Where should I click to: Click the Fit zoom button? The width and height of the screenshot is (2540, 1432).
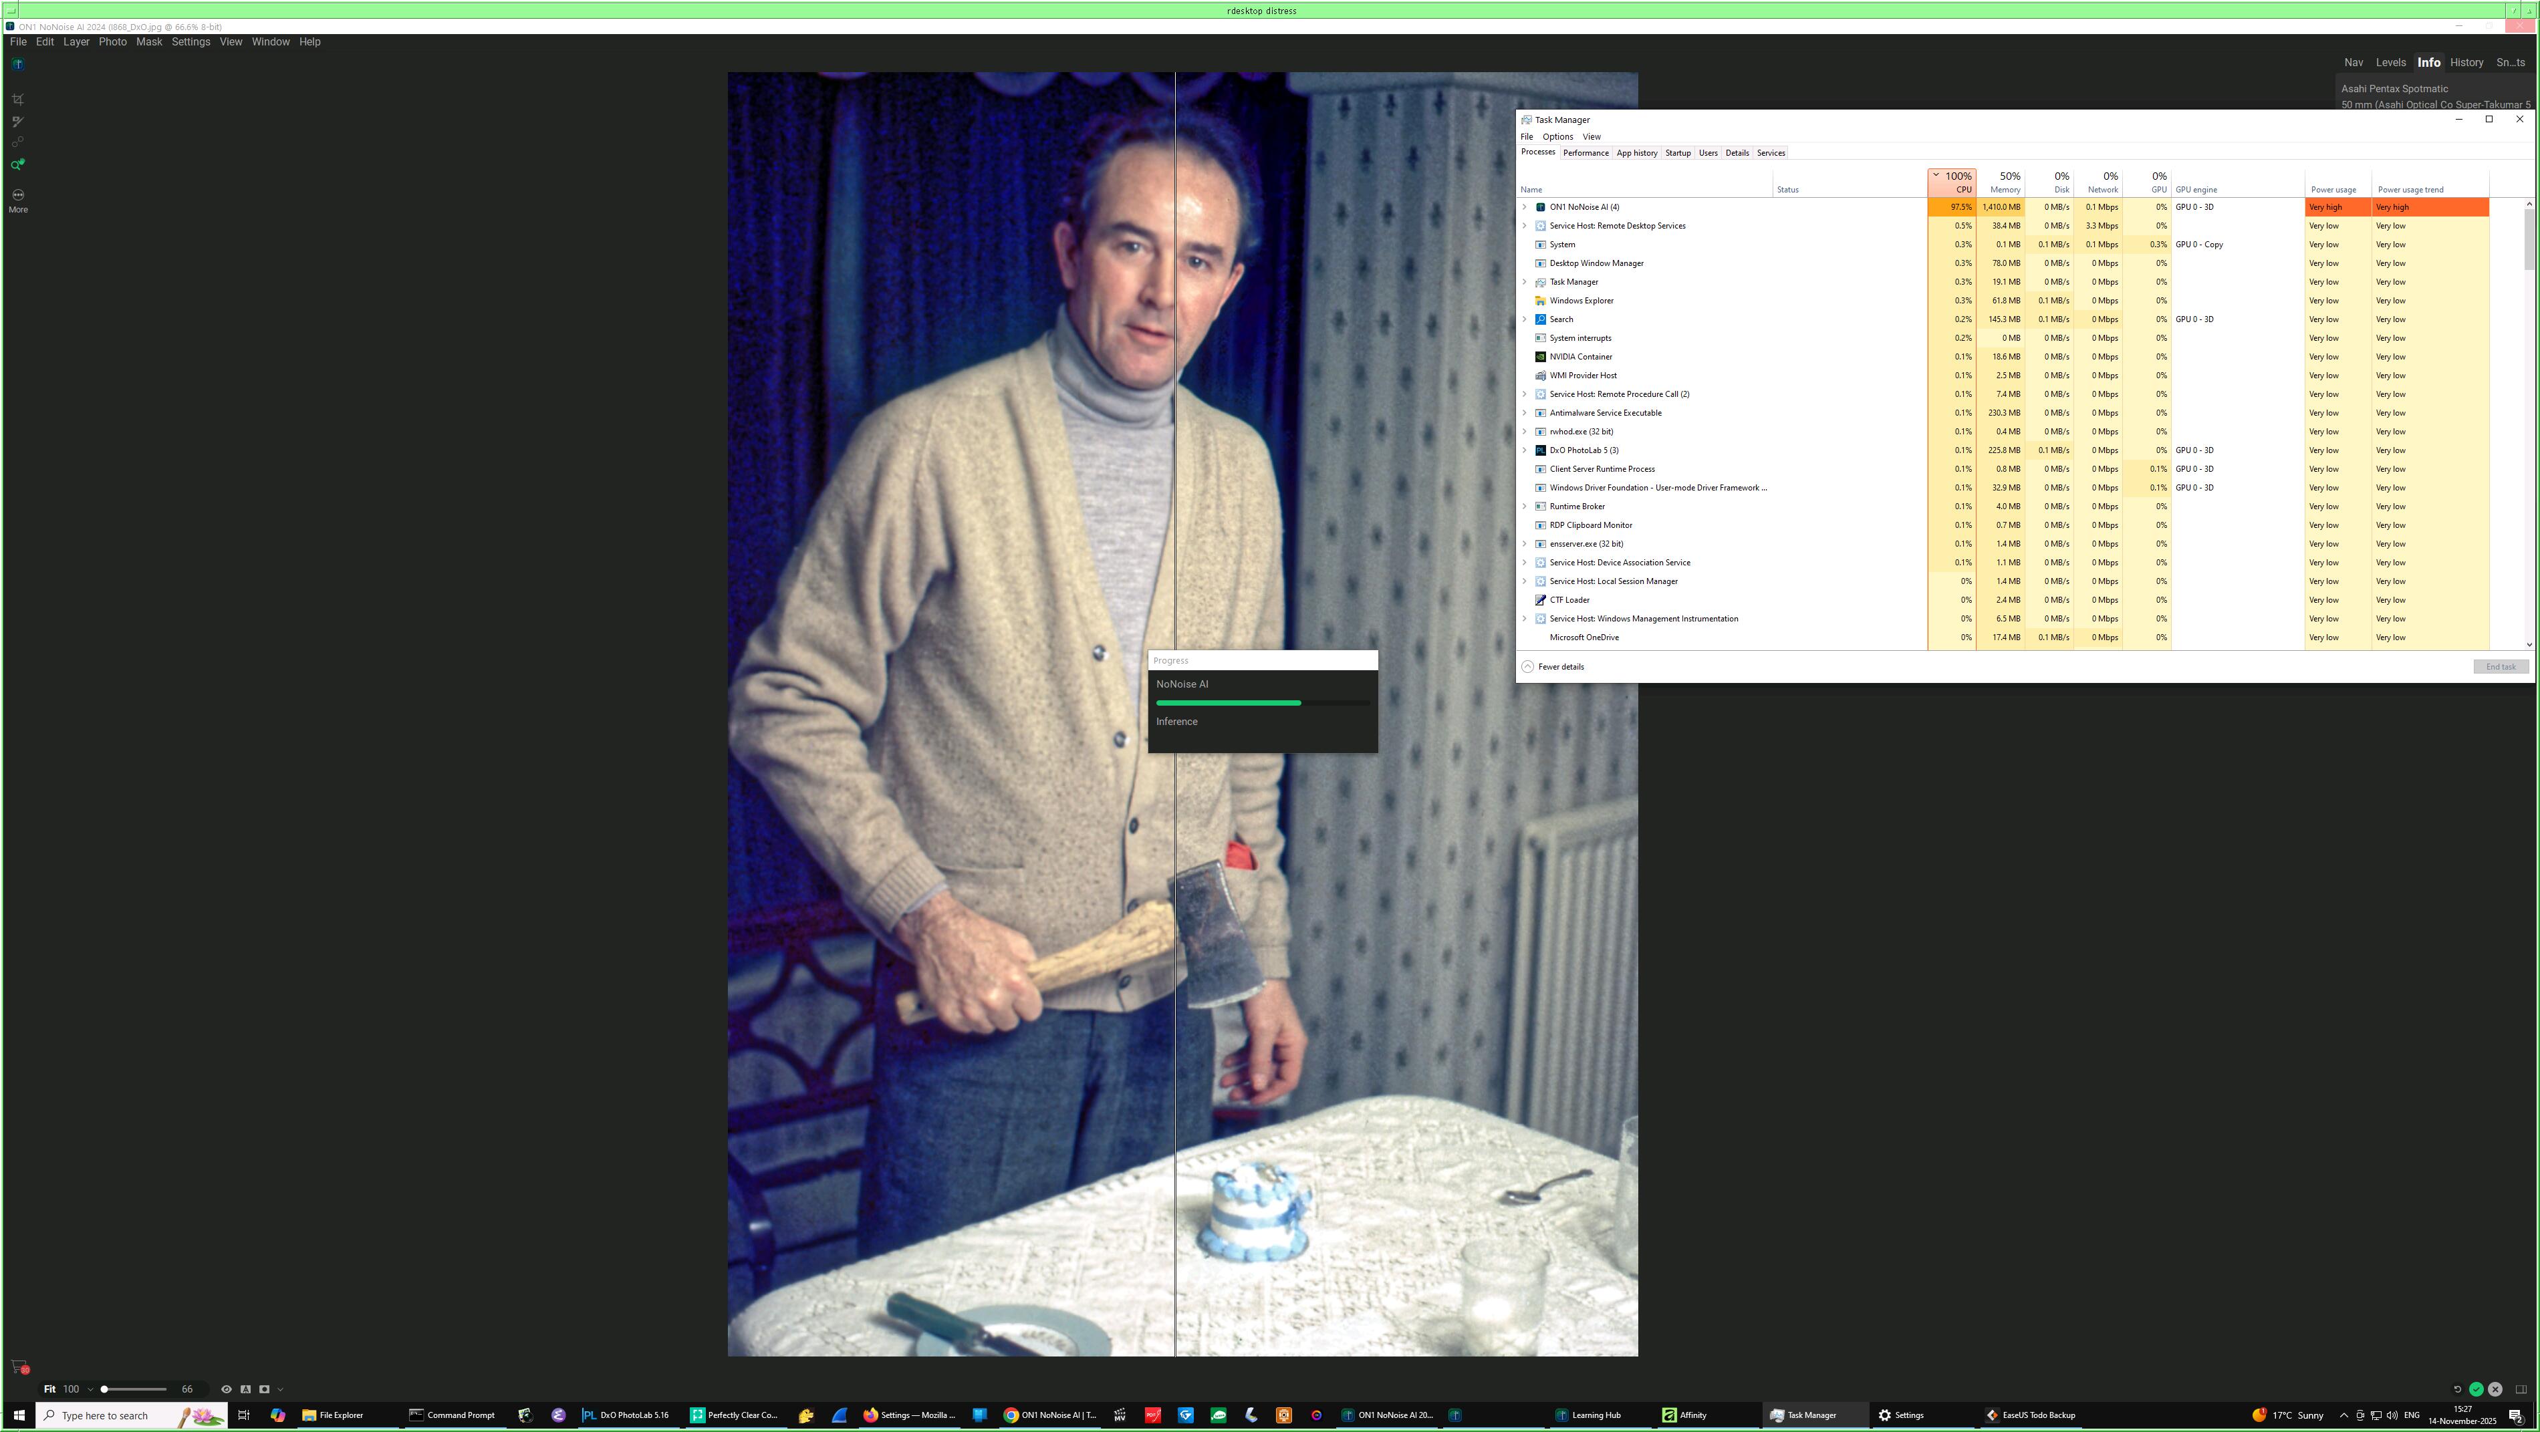[x=49, y=1390]
